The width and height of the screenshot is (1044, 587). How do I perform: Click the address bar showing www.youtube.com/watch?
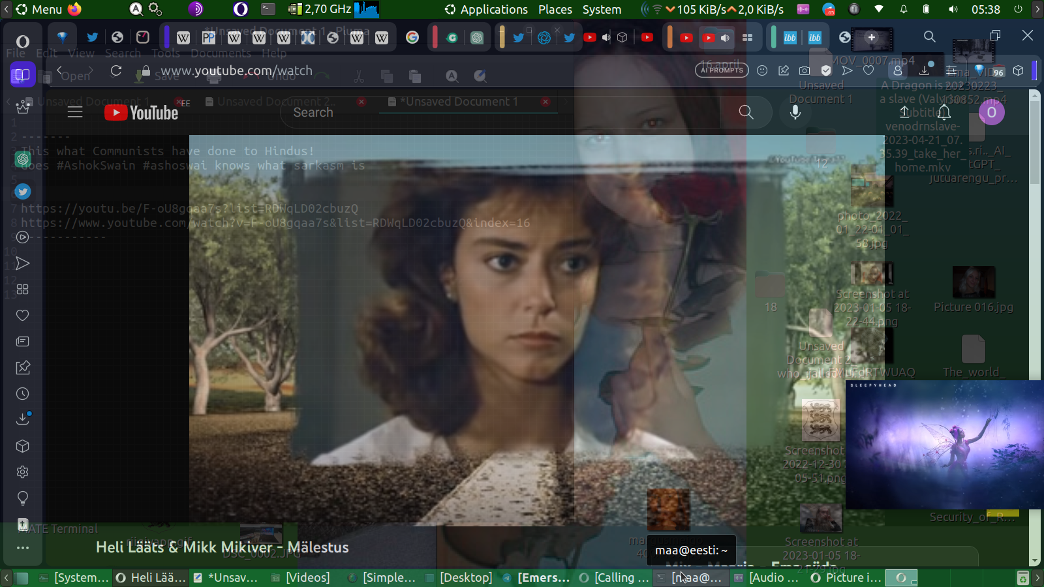click(x=236, y=70)
